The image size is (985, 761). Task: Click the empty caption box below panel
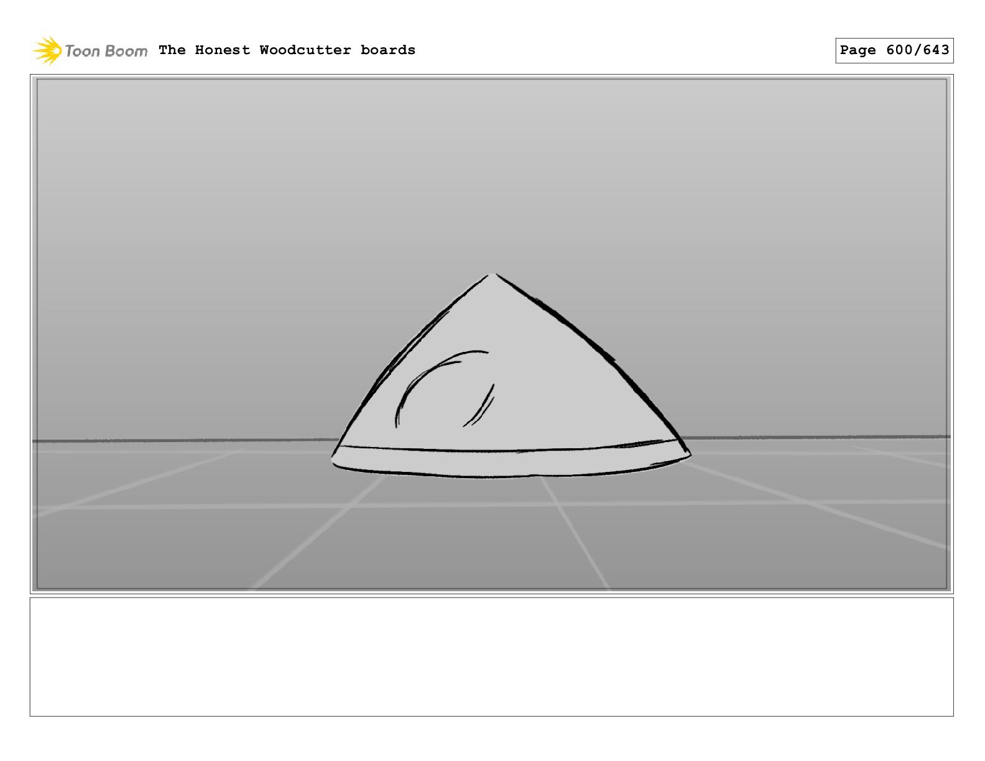[x=491, y=657]
